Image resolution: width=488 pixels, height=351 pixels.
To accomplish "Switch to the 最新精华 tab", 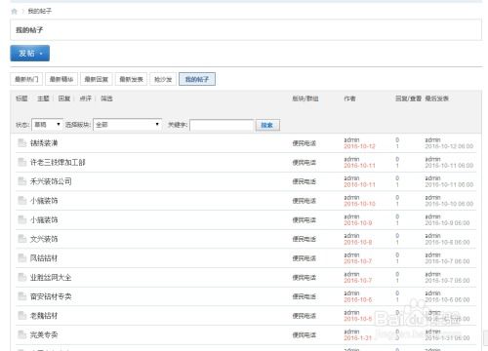I will (61, 79).
